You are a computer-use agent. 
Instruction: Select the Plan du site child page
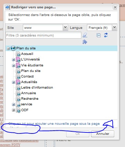(31, 71)
